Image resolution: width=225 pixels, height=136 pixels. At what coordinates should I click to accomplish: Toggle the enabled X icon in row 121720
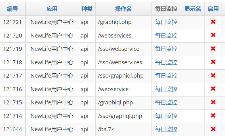pyautogui.click(x=213, y=35)
